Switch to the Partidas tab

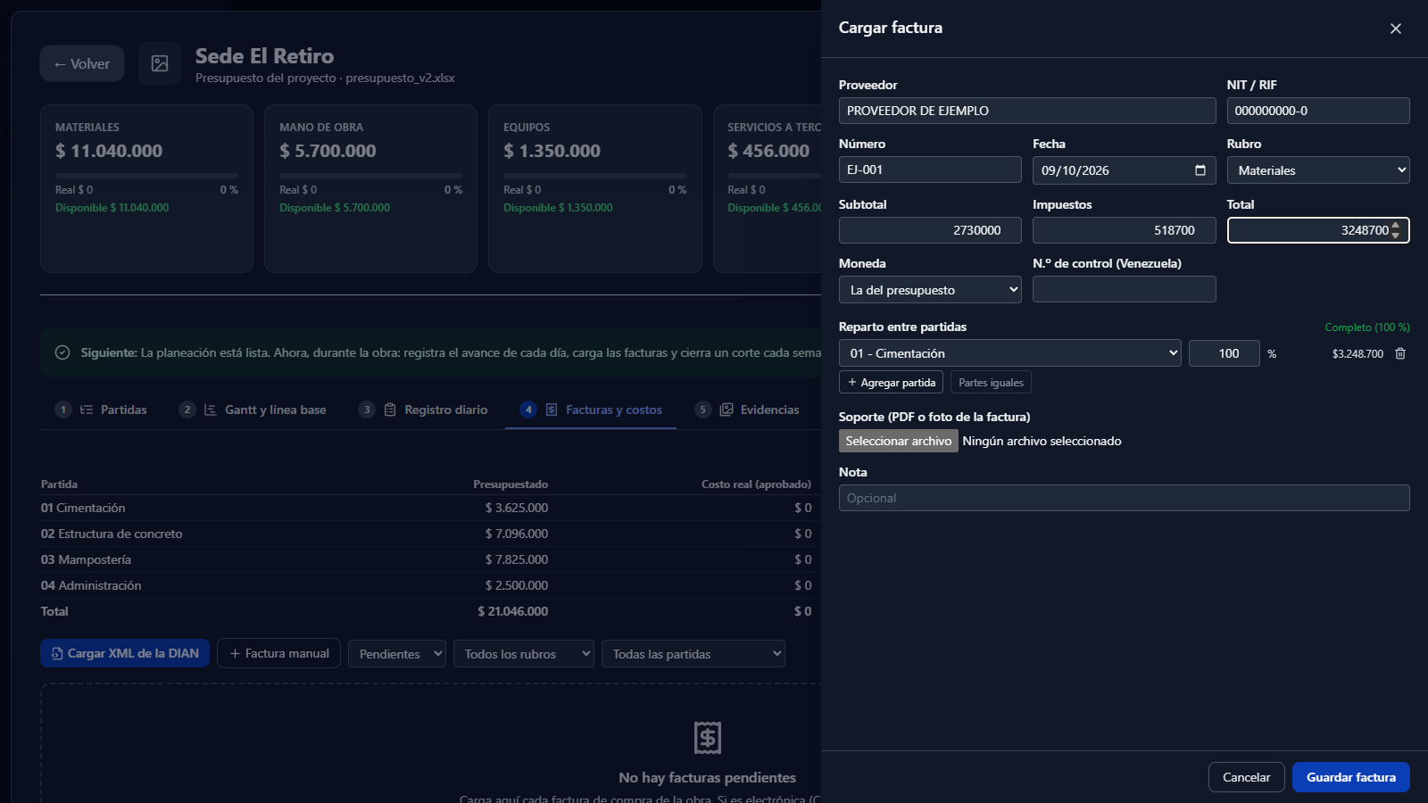(x=101, y=410)
